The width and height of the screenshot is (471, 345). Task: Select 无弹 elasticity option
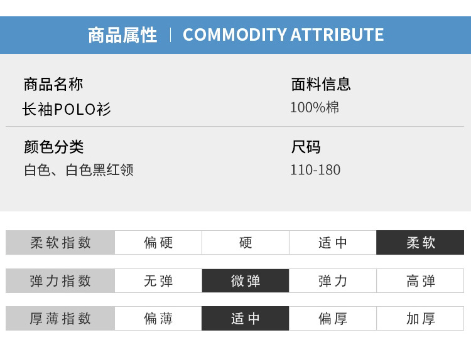[x=158, y=281]
